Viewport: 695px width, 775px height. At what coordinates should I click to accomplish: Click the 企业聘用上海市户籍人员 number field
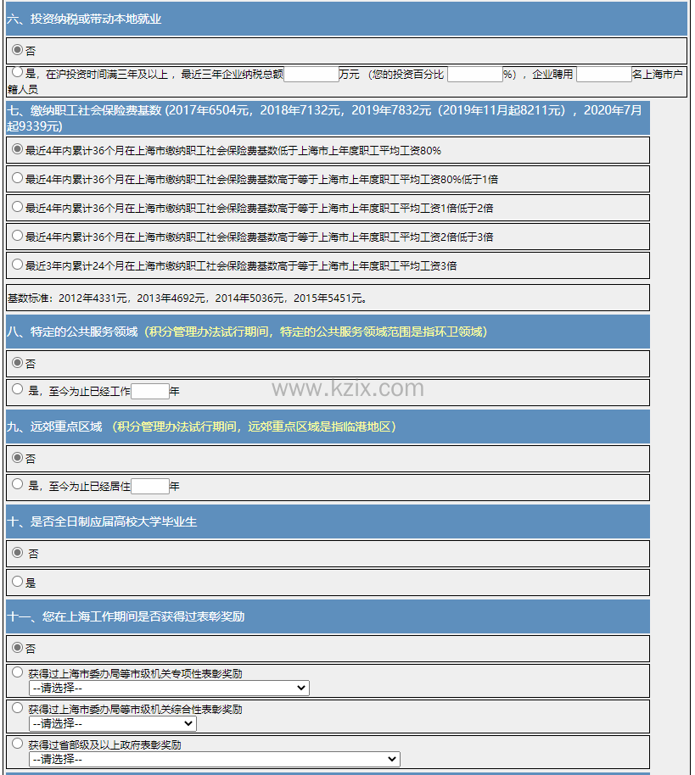click(x=603, y=75)
